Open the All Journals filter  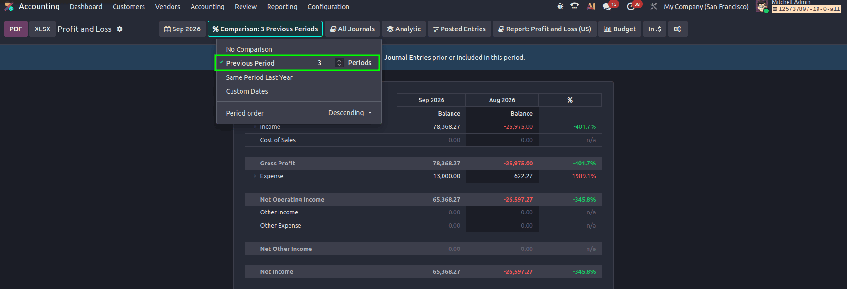[352, 29]
